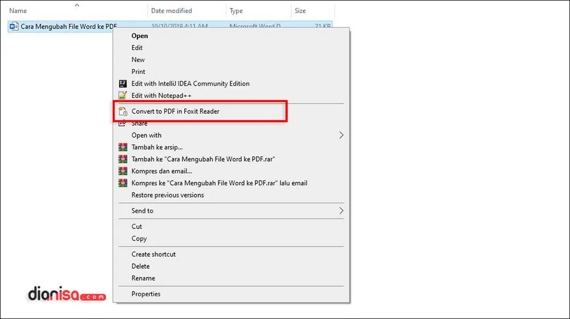Expand the Send to submenu arrow
The height and width of the screenshot is (319, 570).
341,211
